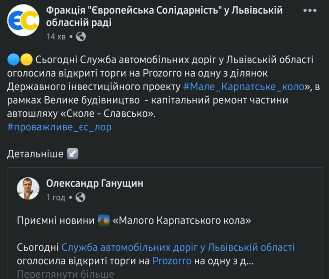Open the blue Prozorro link in the shared post

click(172, 261)
